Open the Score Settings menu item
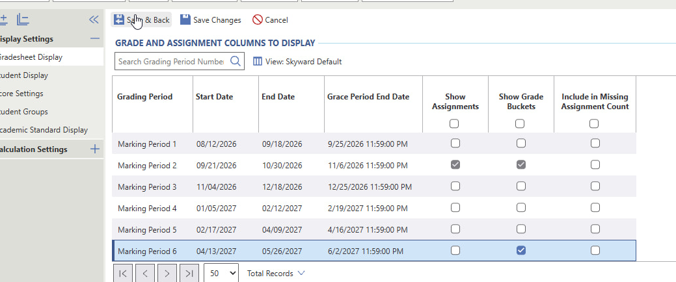Screen dimensions: 676x282 tap(21, 94)
